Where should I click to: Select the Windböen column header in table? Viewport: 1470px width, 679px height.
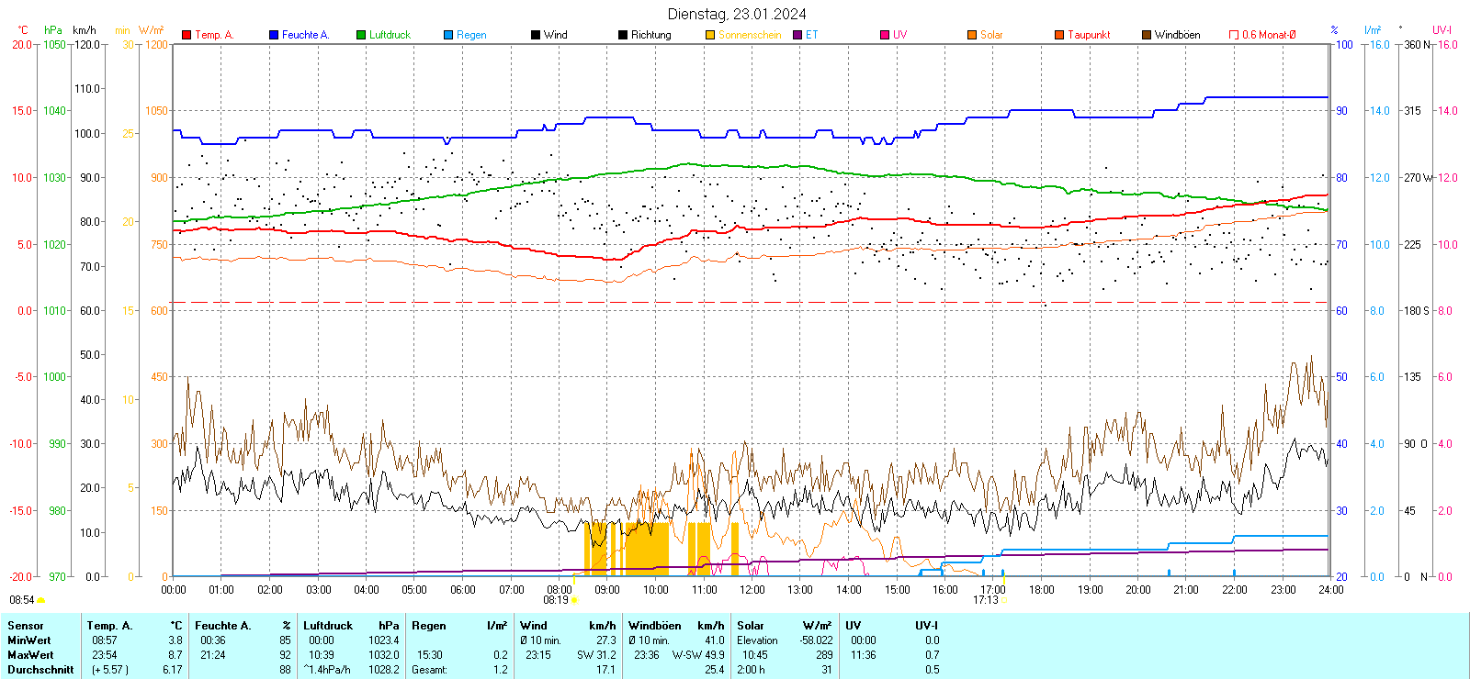(x=655, y=626)
